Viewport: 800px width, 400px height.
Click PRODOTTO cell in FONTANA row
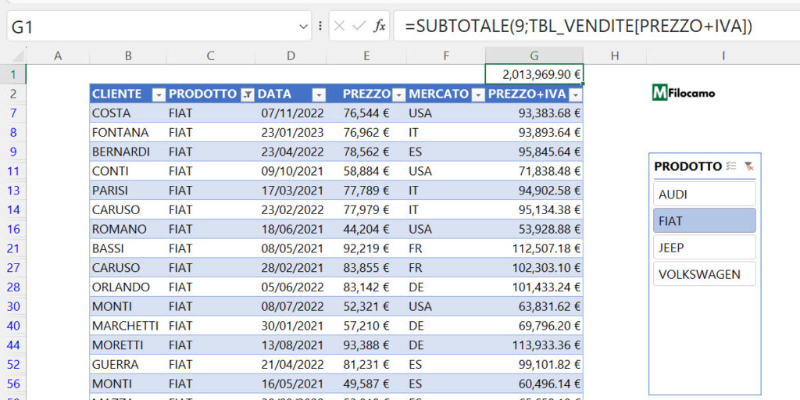[x=210, y=133]
